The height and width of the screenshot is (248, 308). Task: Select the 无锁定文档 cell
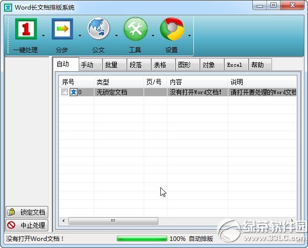click(x=119, y=92)
